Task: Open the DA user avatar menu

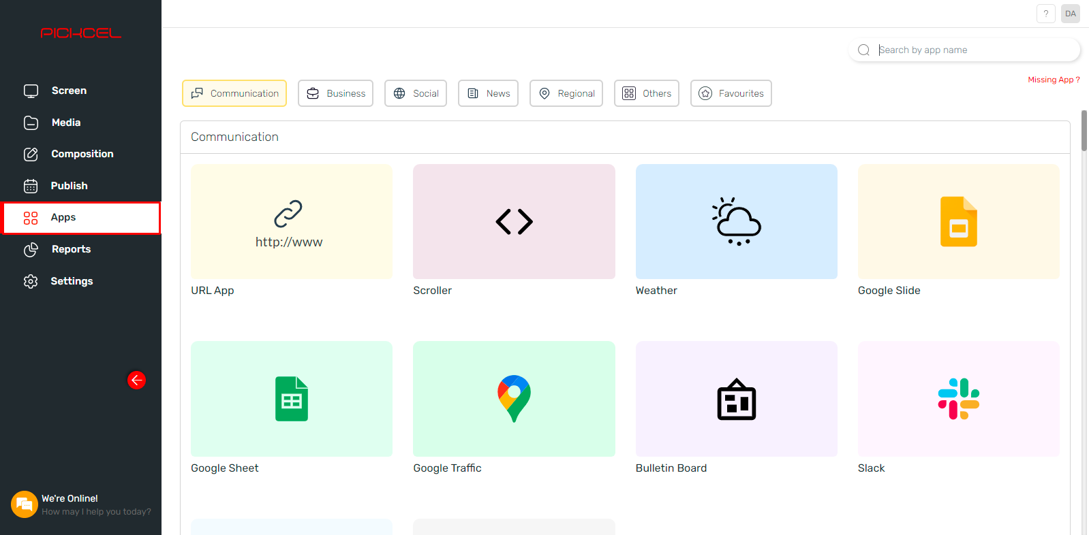Action: point(1071,14)
